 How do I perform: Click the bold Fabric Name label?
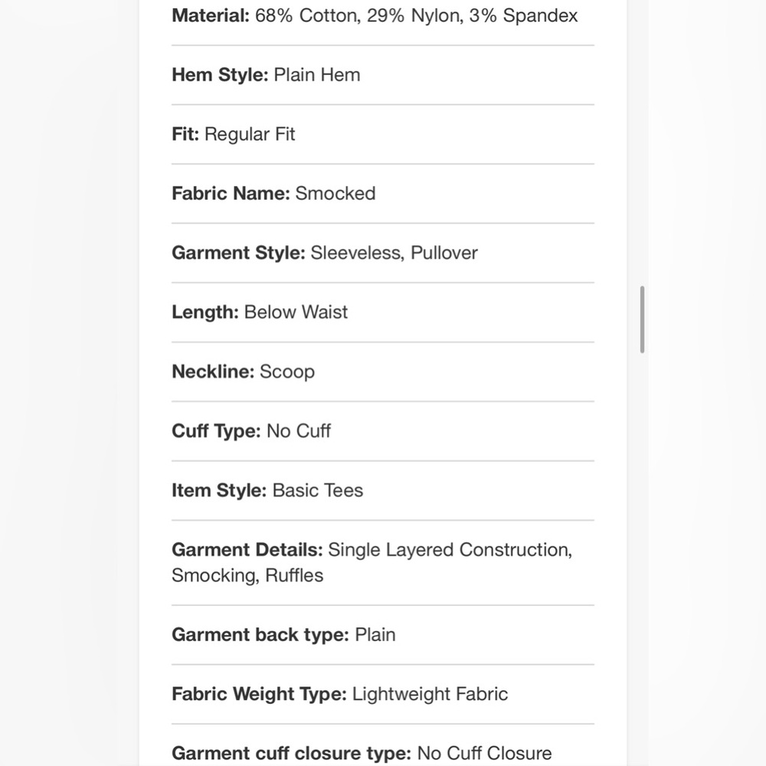pos(231,194)
